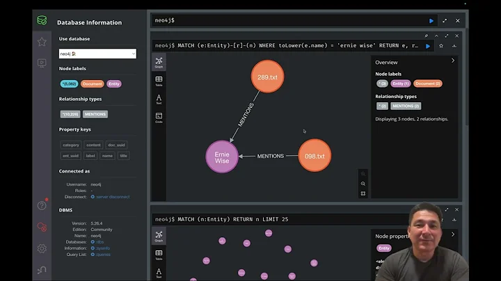Select the 098.txt document node
The image size is (501, 281).
coord(315,156)
